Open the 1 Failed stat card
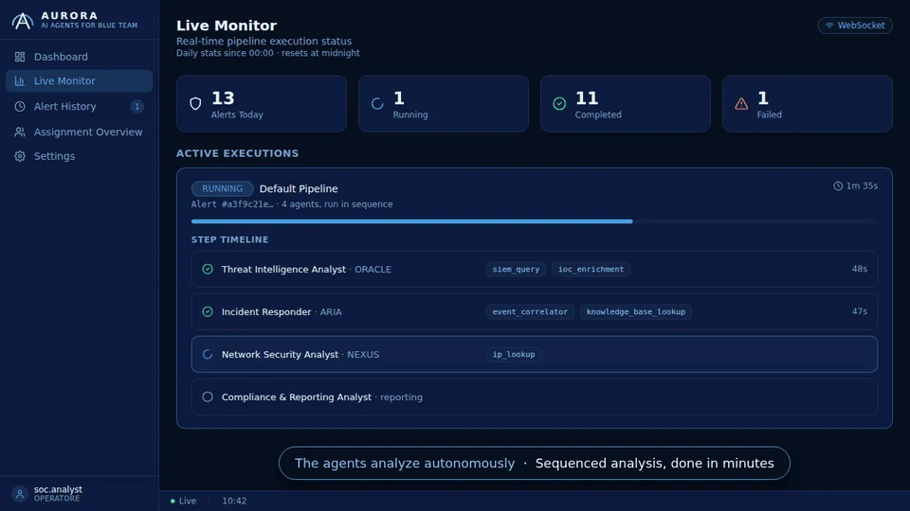 click(x=808, y=104)
